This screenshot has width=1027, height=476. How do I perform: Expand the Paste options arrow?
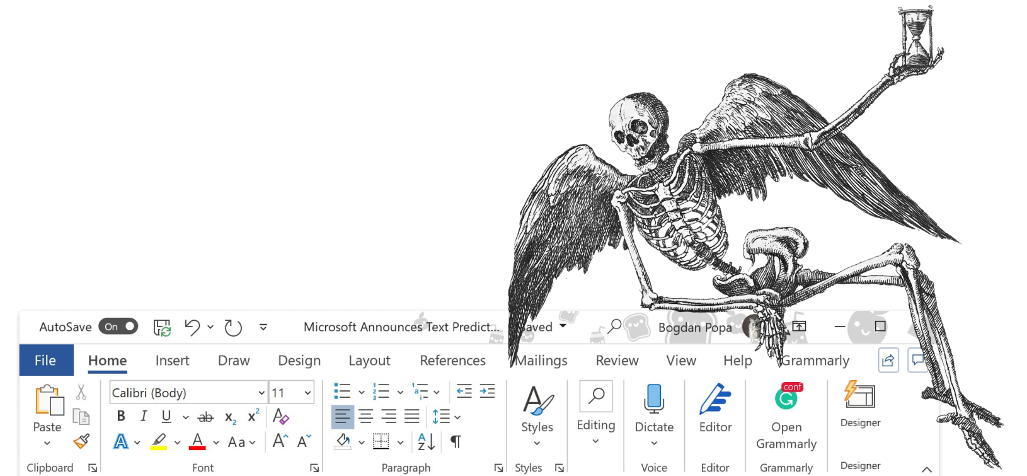pyautogui.click(x=47, y=443)
